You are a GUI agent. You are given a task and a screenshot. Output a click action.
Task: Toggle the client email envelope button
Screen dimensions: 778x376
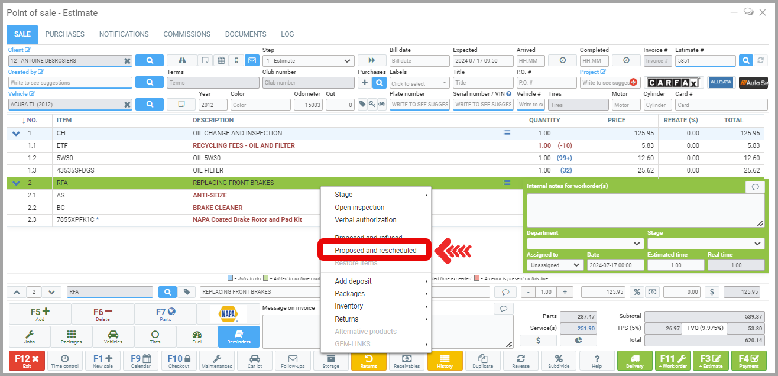252,60
